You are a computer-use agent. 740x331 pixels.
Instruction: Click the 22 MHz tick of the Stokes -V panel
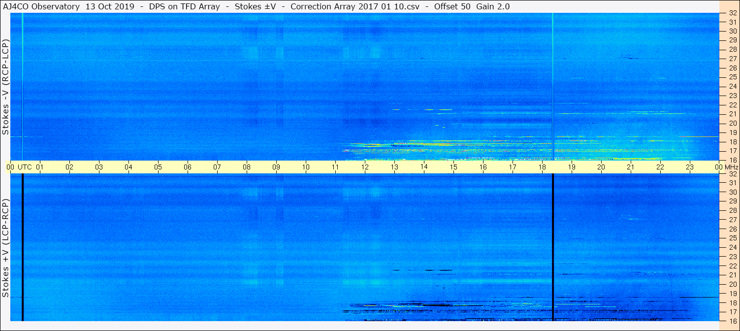pos(733,105)
